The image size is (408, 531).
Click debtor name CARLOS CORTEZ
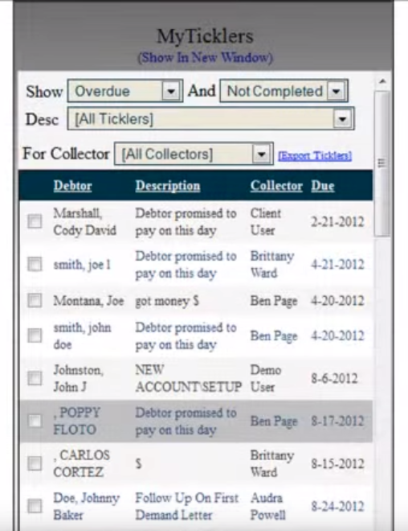pyautogui.click(x=81, y=463)
